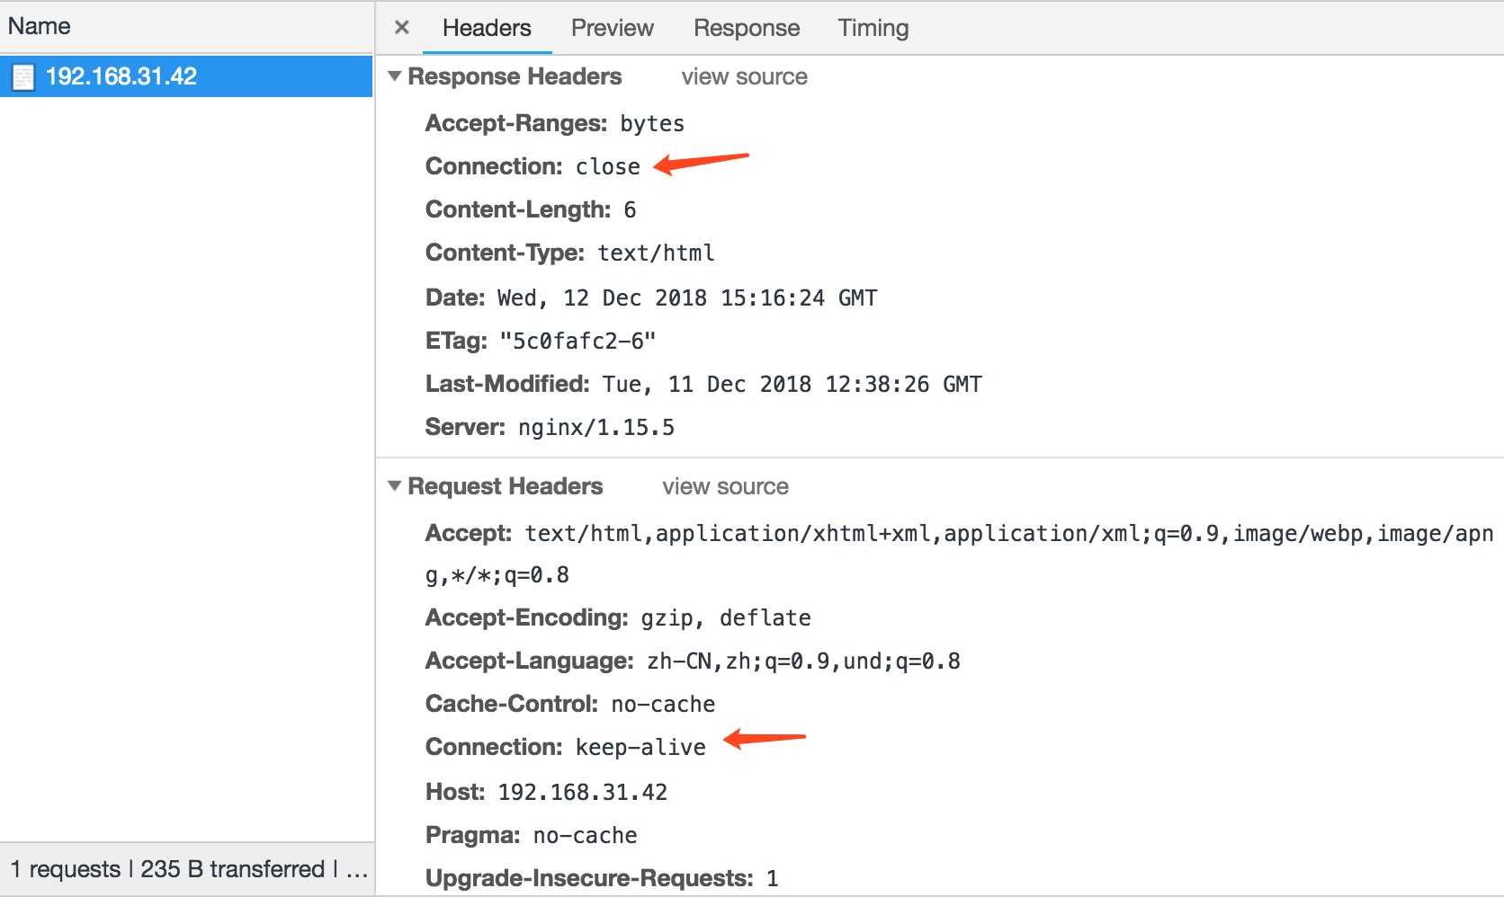Screen dimensions: 1504x897
Task: Open the Timing tab
Action: point(873,28)
